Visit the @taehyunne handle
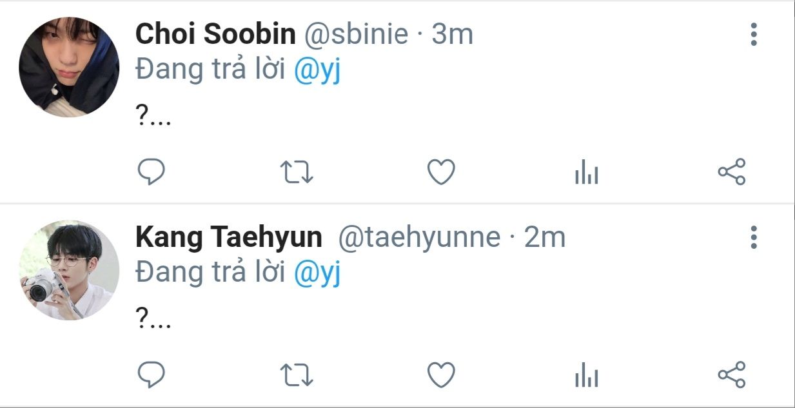This screenshot has height=408, width=795. point(419,238)
